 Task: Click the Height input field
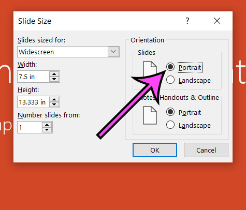click(x=33, y=102)
